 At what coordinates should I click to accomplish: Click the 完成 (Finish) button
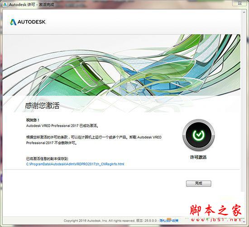point(198,184)
